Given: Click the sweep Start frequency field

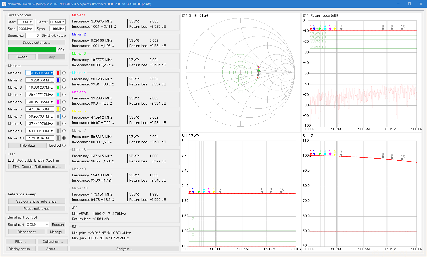Looking at the screenshot, I should click(x=25, y=22).
